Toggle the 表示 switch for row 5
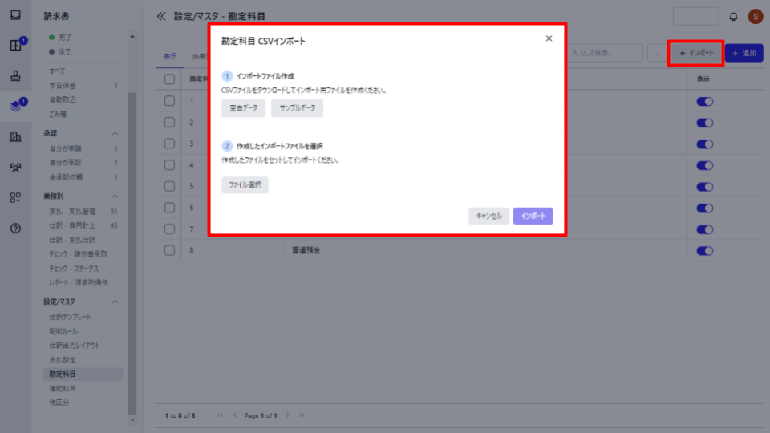The height and width of the screenshot is (433, 770). pyautogui.click(x=705, y=187)
